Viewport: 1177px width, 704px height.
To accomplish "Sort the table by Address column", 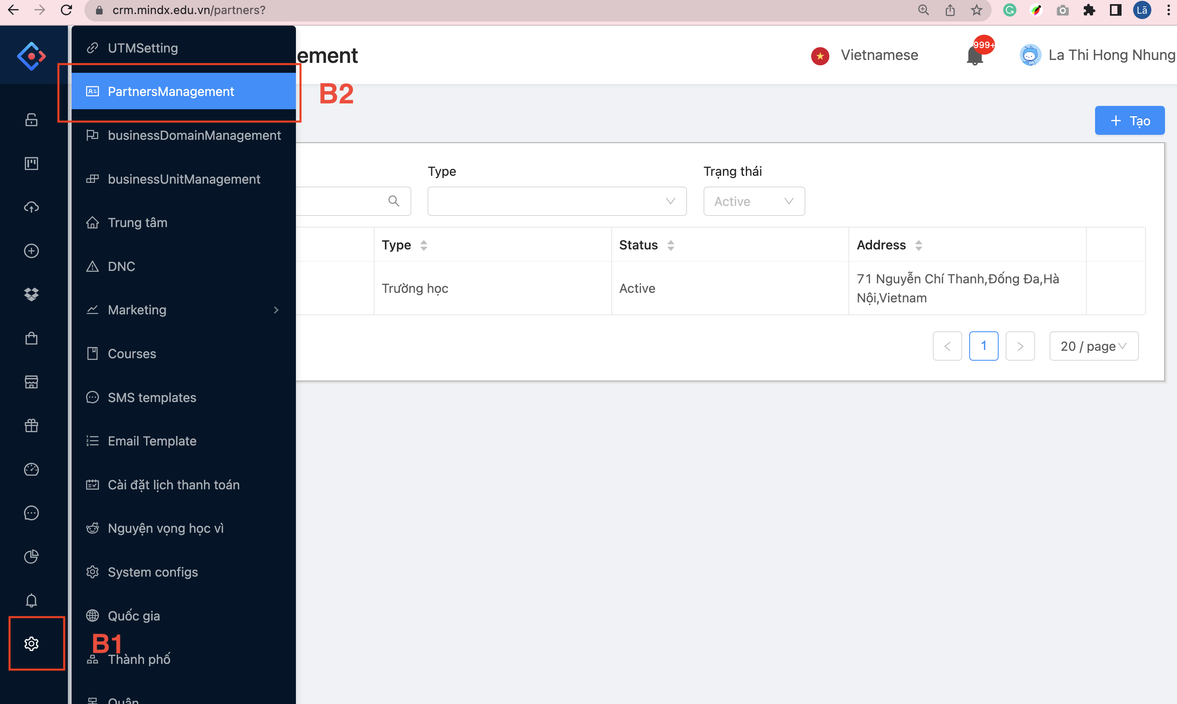I will 919,245.
